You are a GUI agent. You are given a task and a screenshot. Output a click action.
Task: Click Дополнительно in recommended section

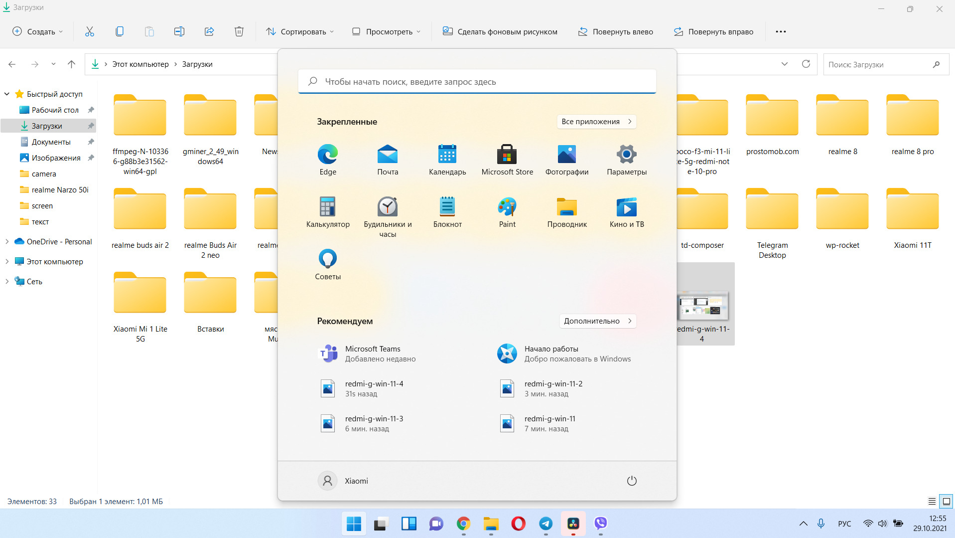pyautogui.click(x=597, y=321)
